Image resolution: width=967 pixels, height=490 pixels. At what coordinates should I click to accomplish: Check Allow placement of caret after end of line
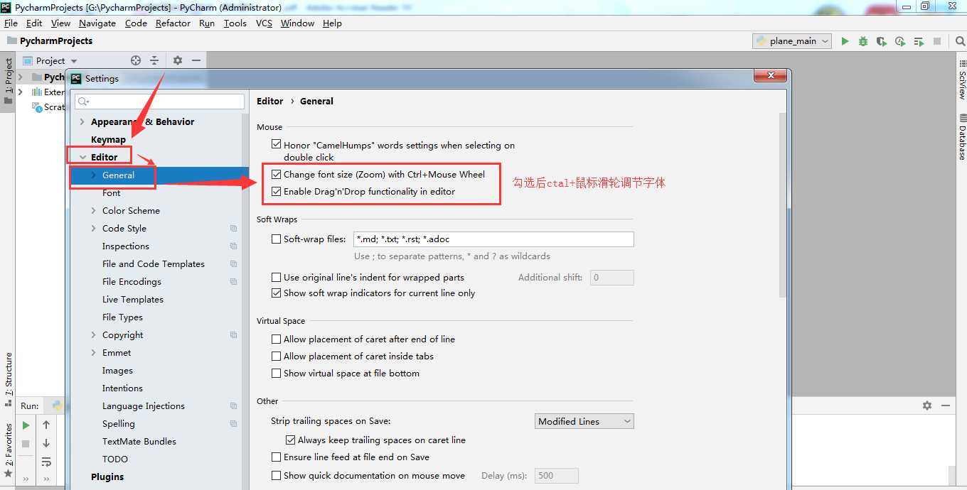pyautogui.click(x=277, y=339)
